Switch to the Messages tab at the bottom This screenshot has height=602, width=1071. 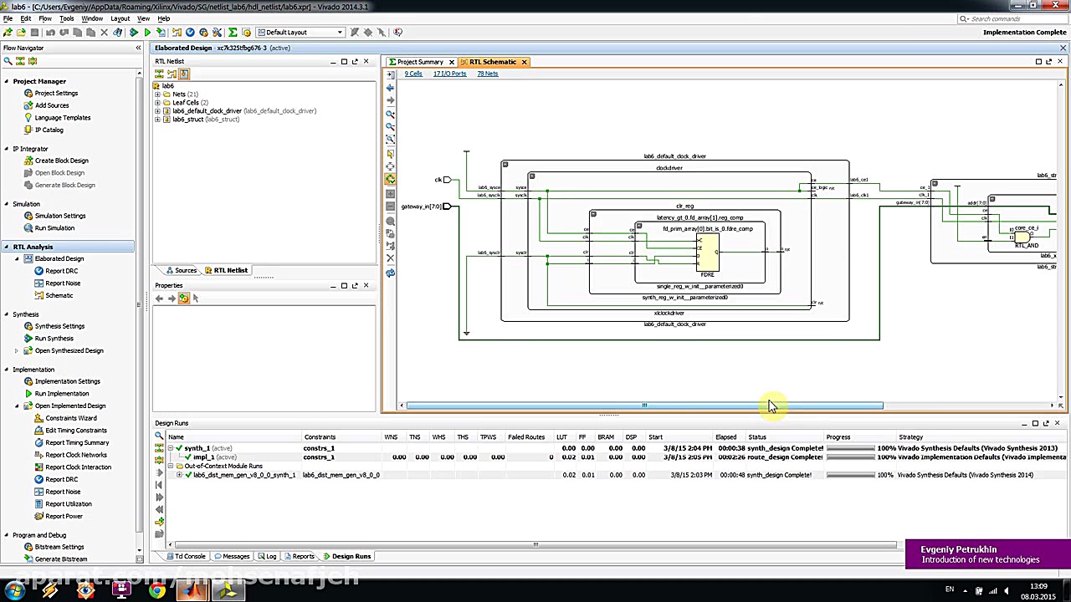(x=231, y=555)
